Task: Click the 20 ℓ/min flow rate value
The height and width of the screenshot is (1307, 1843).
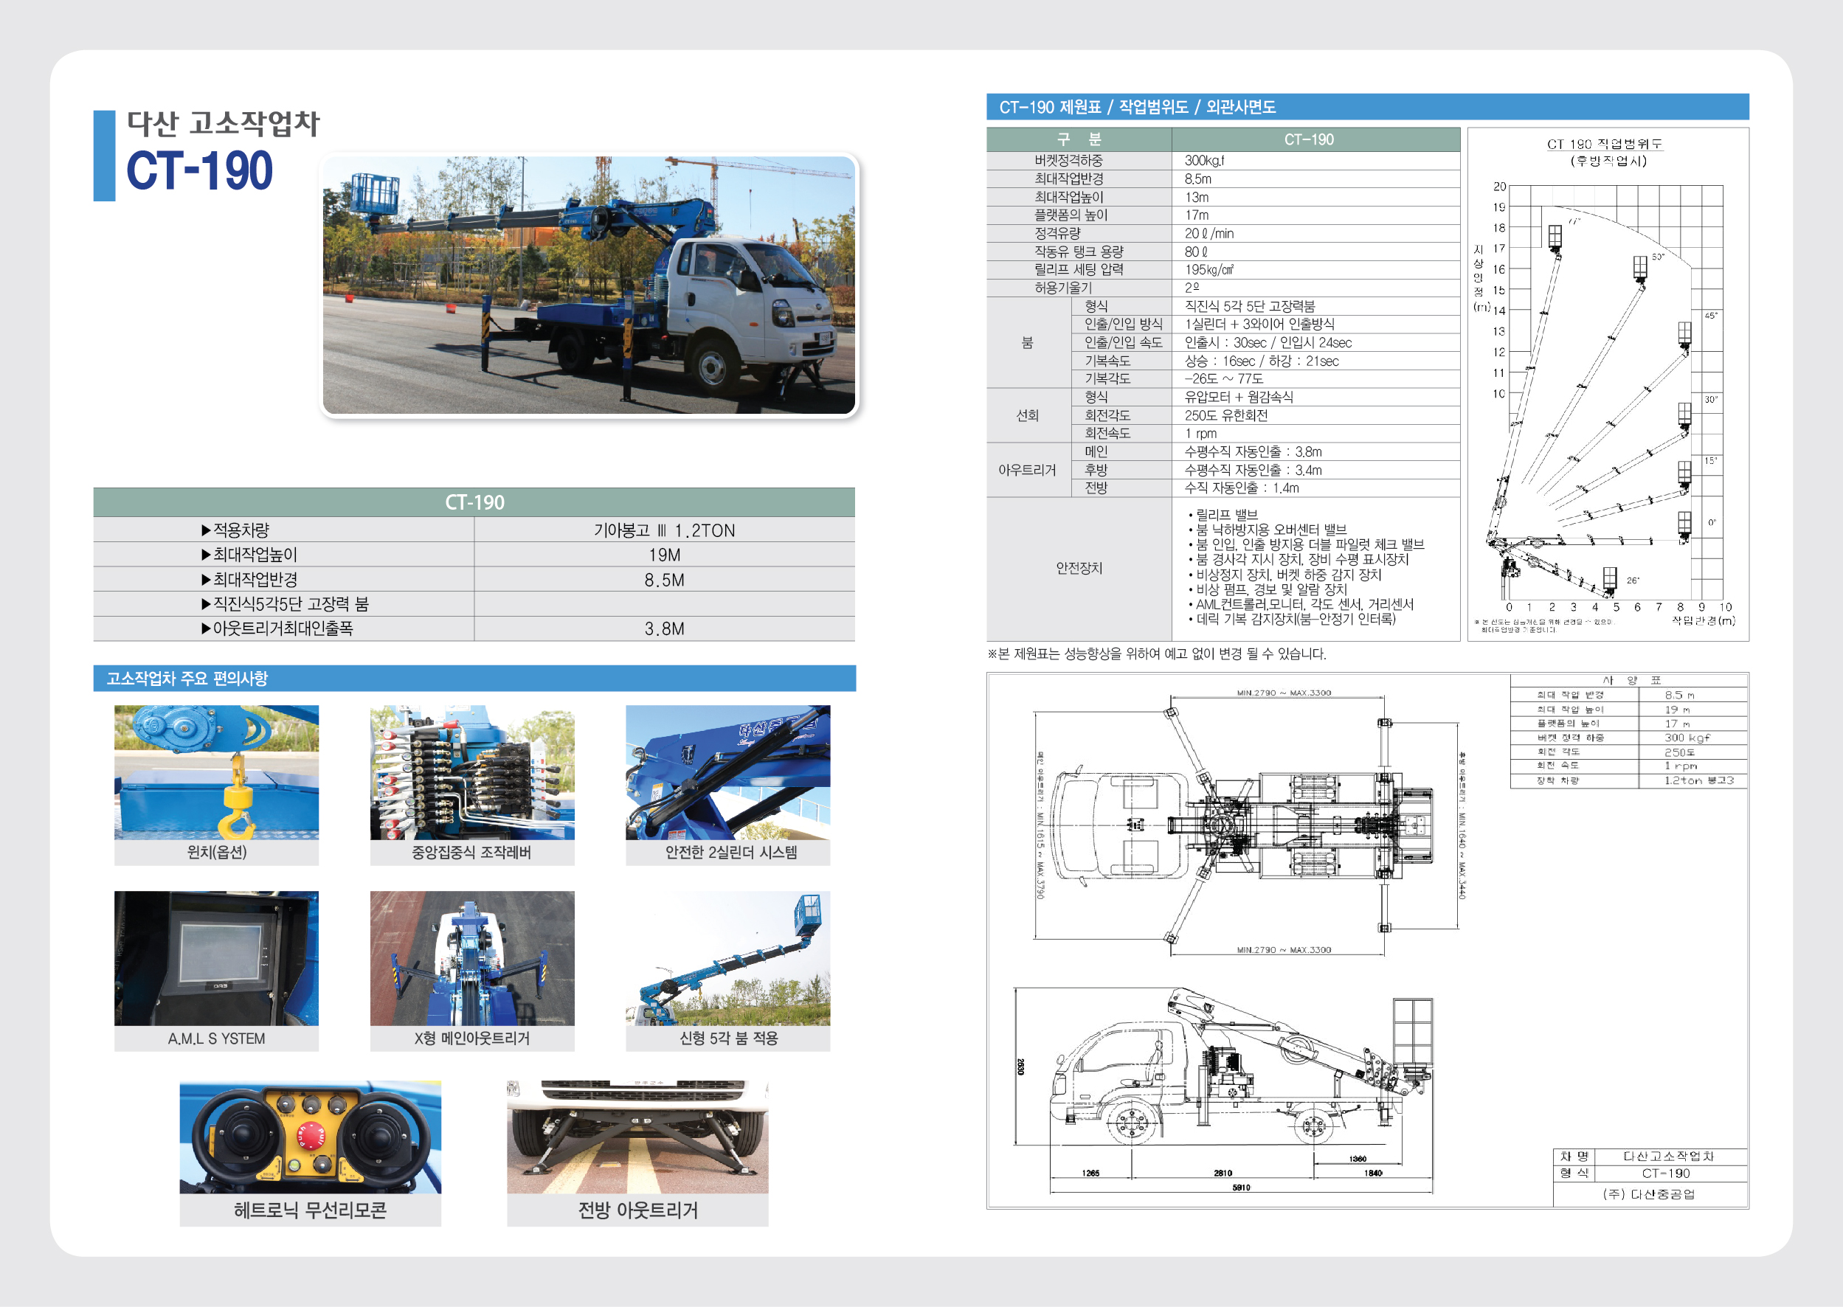Action: click(1209, 233)
